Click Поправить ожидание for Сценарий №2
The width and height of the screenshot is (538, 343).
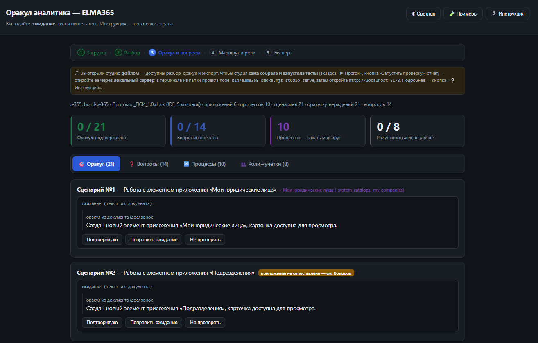pos(154,322)
